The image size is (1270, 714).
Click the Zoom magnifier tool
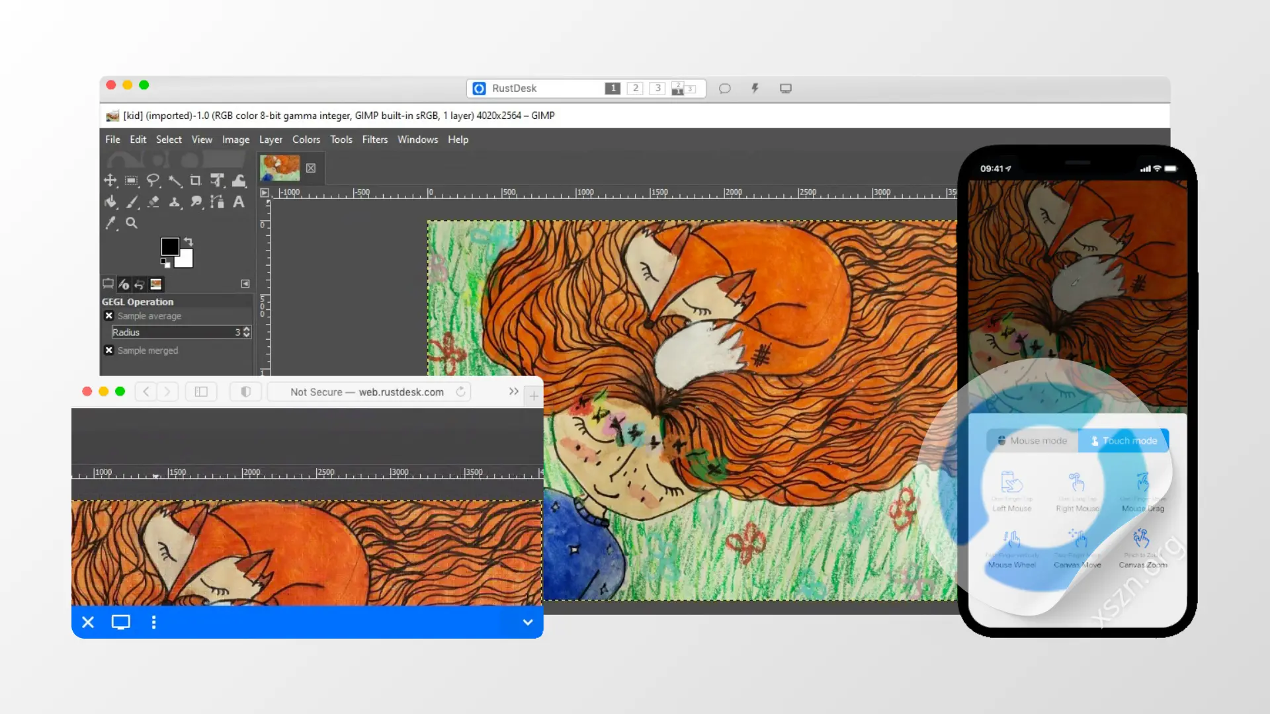click(132, 223)
